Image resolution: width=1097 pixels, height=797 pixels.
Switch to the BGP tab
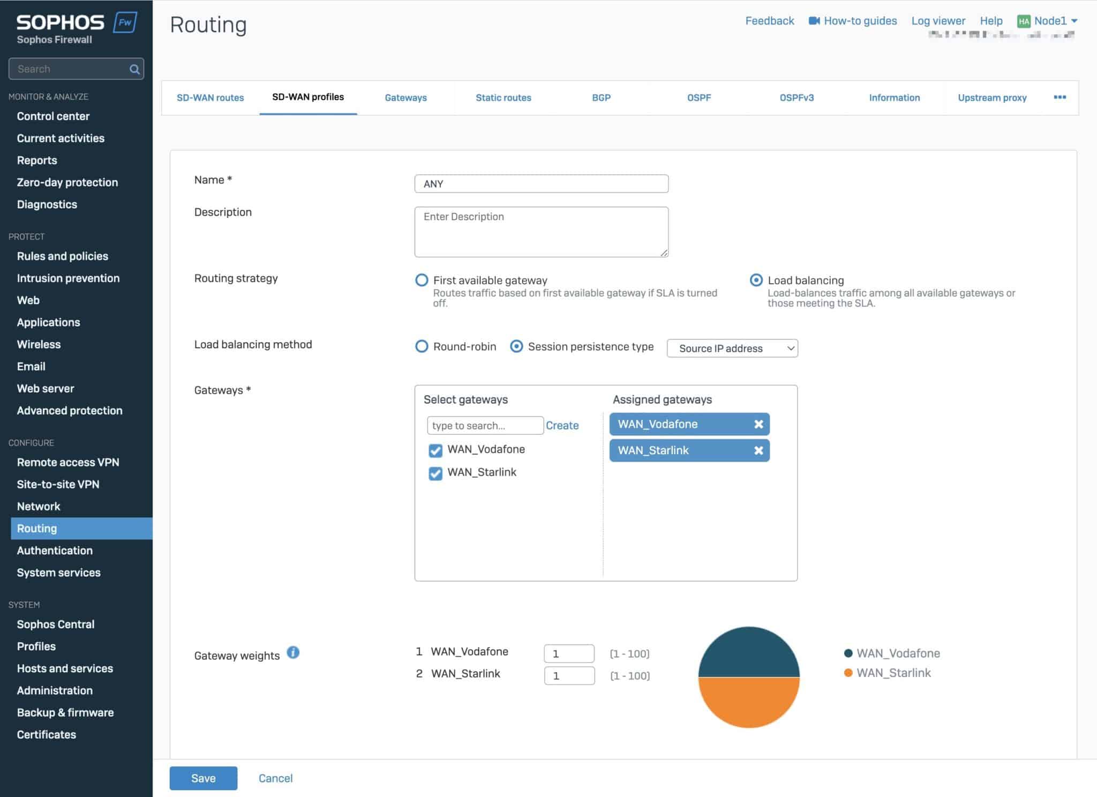click(x=602, y=97)
